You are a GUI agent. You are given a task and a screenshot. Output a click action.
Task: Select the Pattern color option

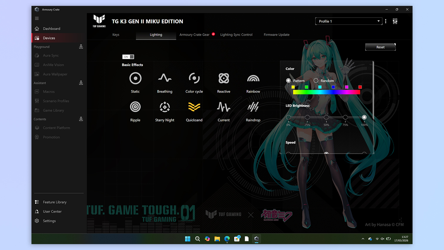pos(288,80)
